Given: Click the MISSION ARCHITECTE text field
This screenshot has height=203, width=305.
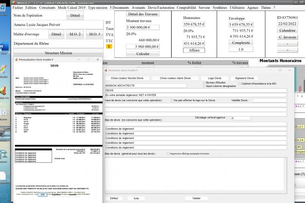Looking at the screenshot, I should [146, 86].
